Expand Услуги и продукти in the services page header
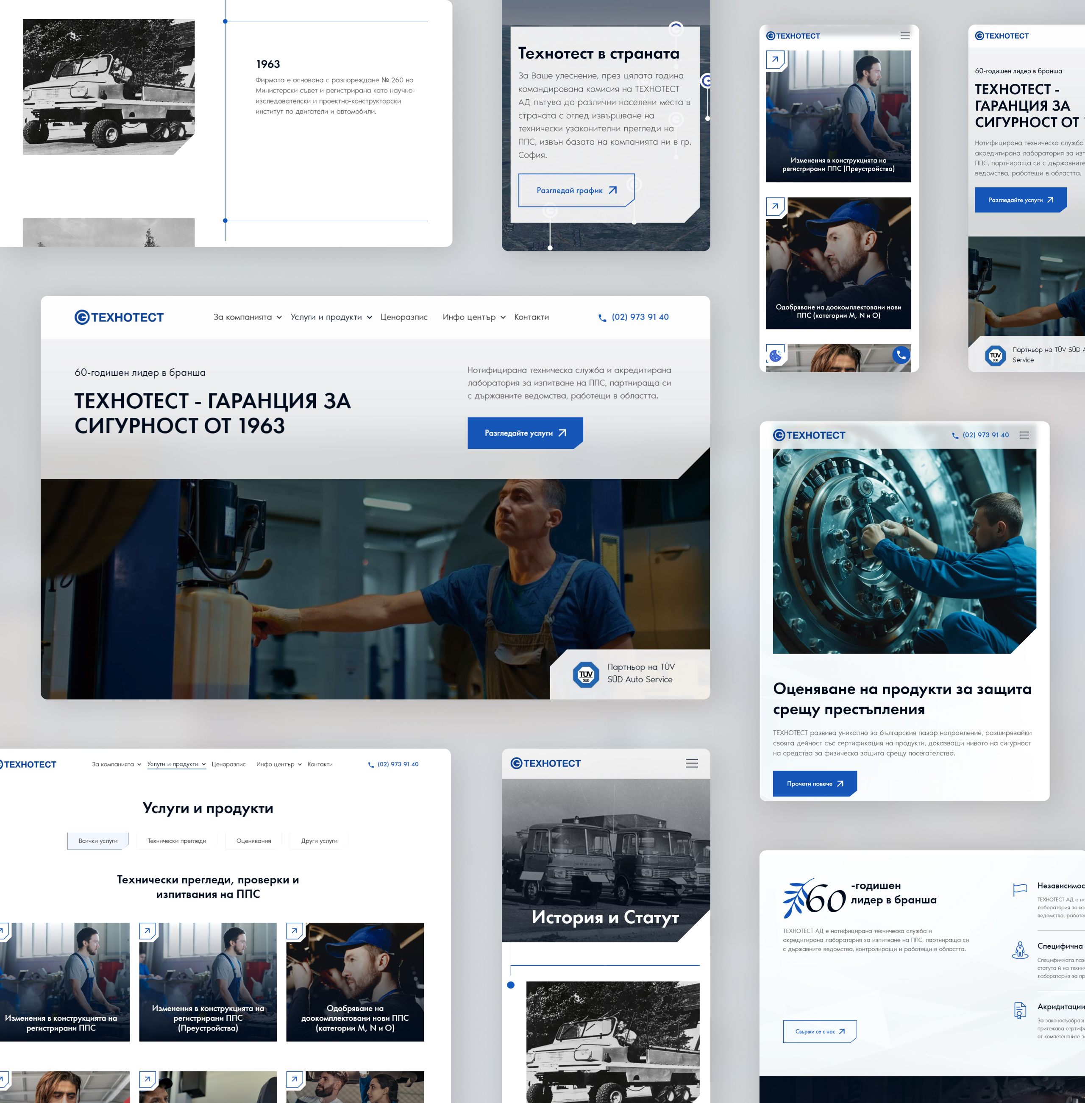The image size is (1085, 1103). tap(176, 764)
